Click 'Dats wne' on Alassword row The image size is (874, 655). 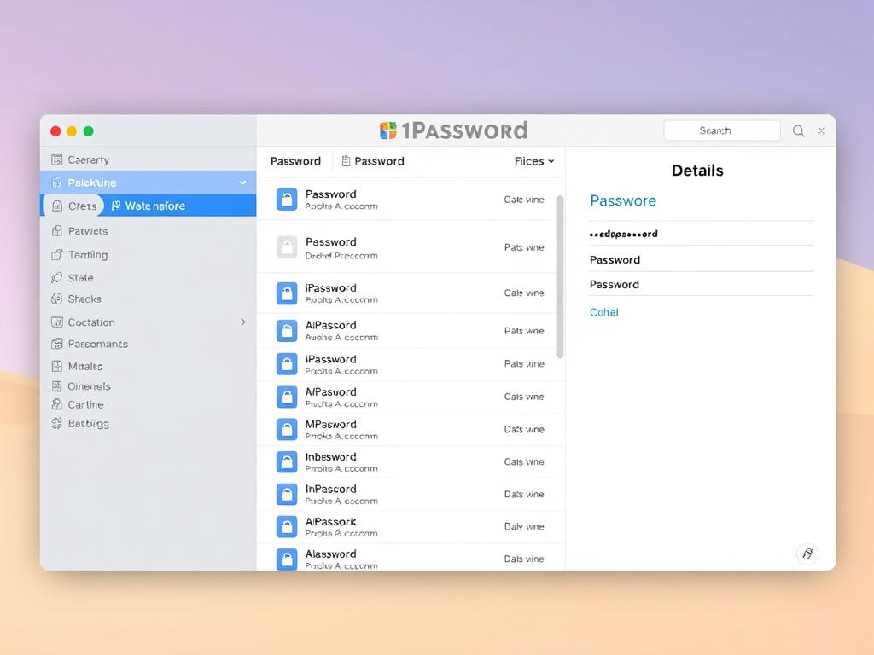click(524, 559)
